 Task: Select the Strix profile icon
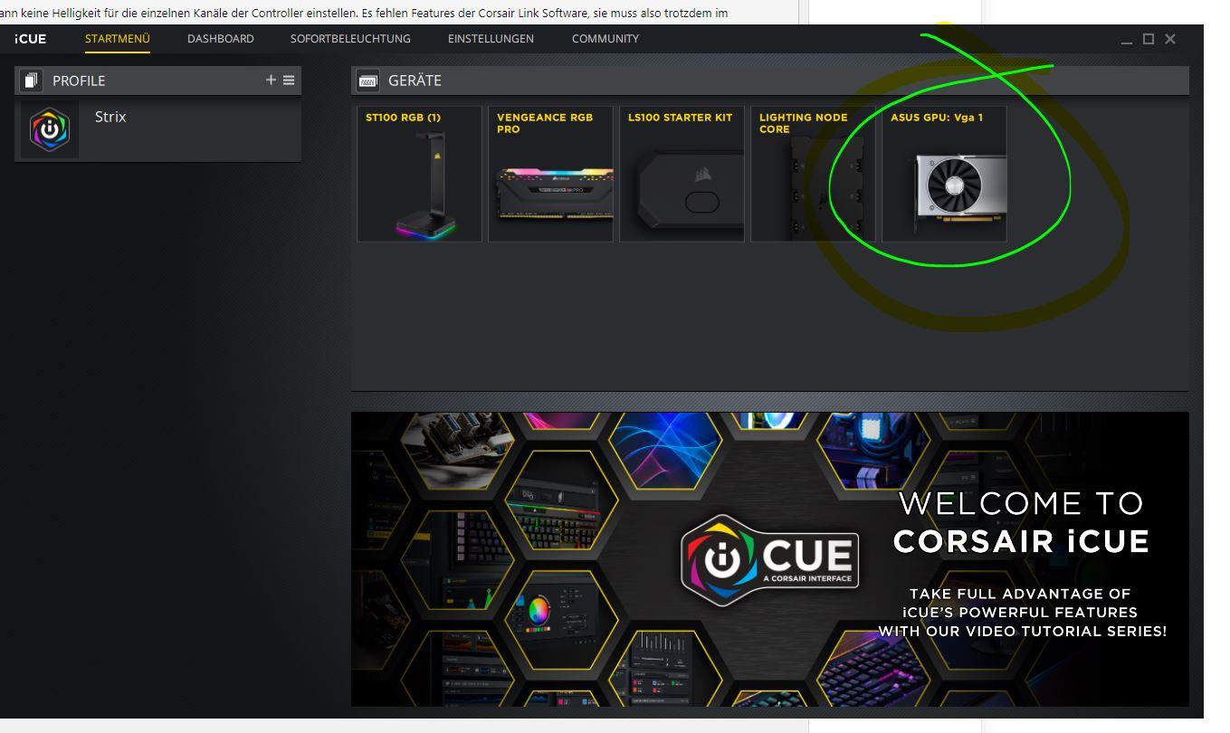point(50,129)
